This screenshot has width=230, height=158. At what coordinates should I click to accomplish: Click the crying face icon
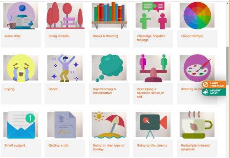click(x=21, y=68)
